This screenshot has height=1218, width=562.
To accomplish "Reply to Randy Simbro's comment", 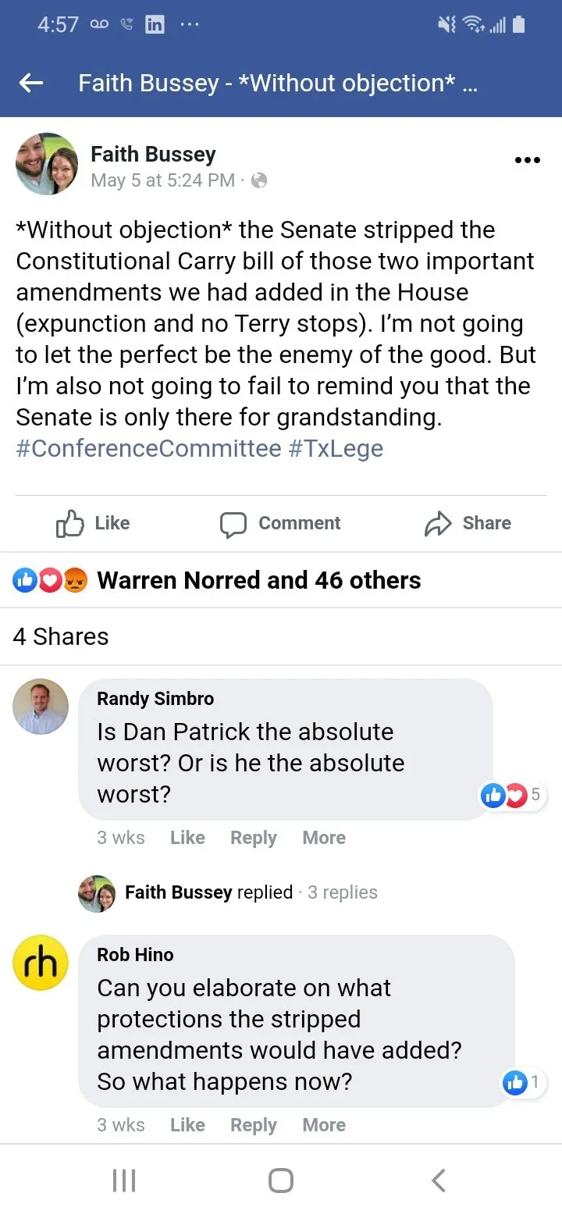I will coord(253,838).
